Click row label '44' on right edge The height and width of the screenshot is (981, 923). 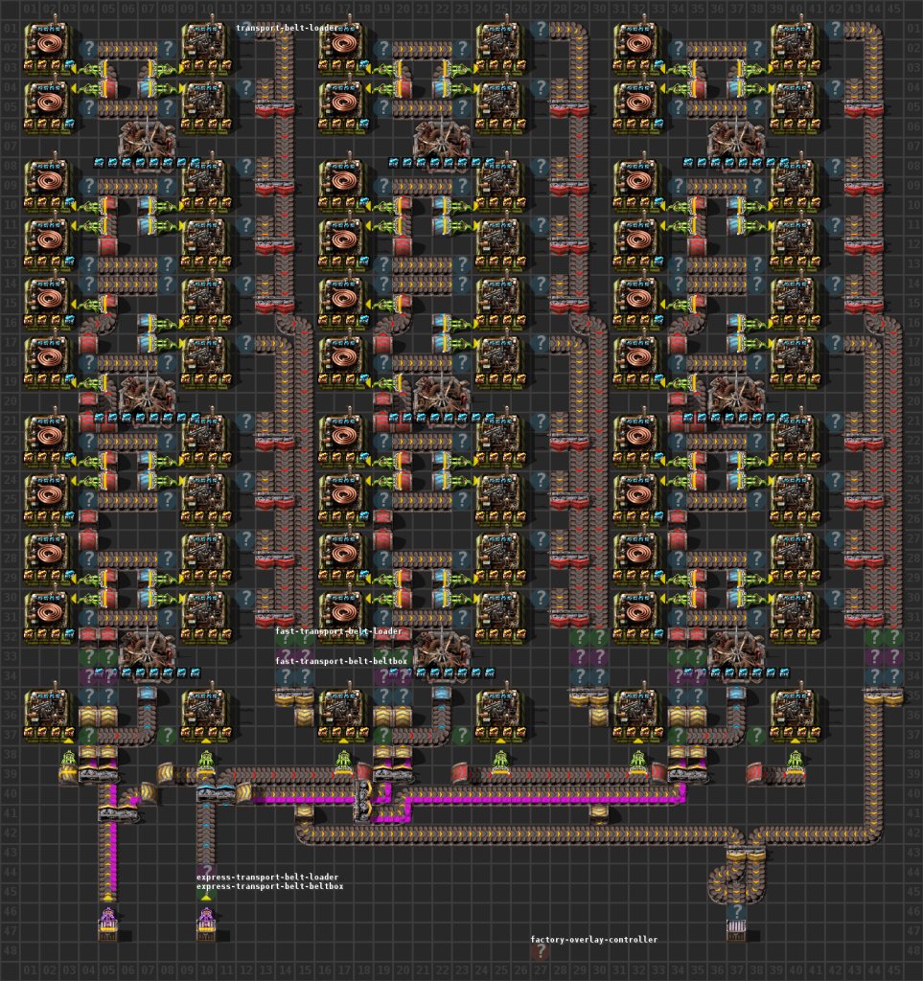pyautogui.click(x=913, y=873)
